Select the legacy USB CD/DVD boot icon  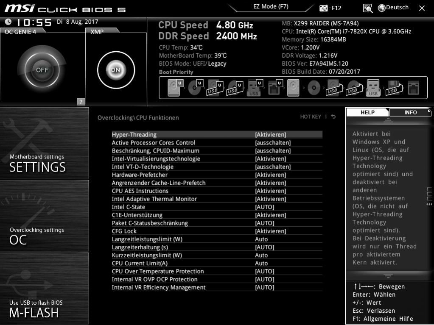pos(354,88)
